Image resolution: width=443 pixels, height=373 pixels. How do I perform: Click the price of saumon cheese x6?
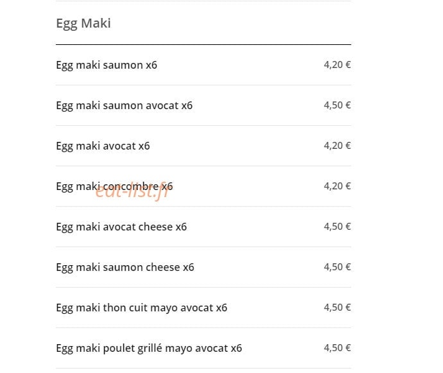click(337, 267)
